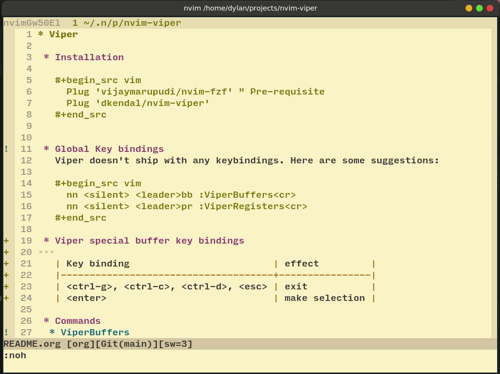Click '#+begin_src vim' on line 5
Viewport: 500px width, 374px height.
pyautogui.click(x=98, y=80)
